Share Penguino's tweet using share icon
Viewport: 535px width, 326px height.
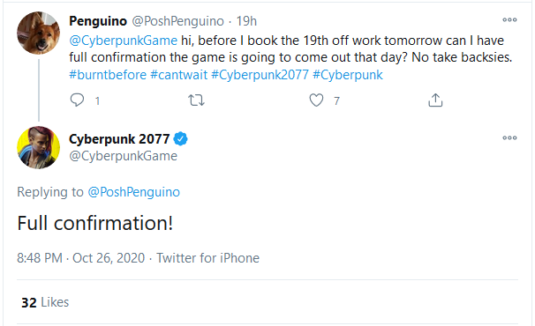point(435,100)
